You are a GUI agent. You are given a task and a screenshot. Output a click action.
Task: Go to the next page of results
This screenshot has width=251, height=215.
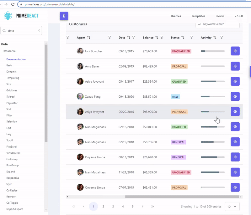click(x=142, y=207)
